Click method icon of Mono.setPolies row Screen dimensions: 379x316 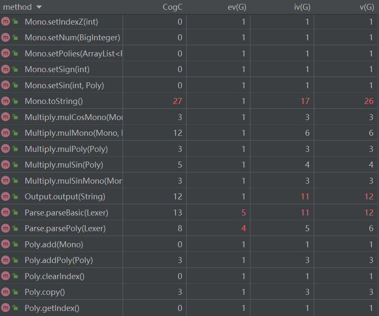(x=6, y=53)
